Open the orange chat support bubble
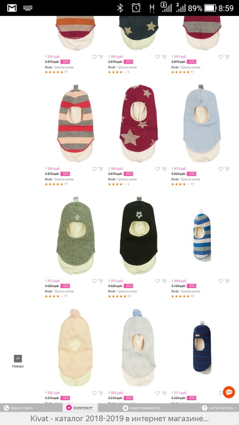The height and width of the screenshot is (425, 239). click(229, 392)
